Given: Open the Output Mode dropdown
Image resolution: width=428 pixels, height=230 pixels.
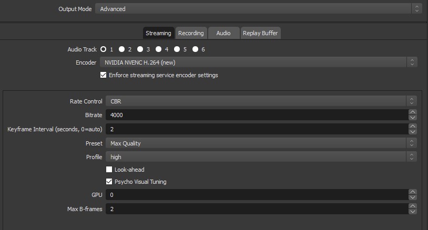Looking at the screenshot, I should click(258, 9).
